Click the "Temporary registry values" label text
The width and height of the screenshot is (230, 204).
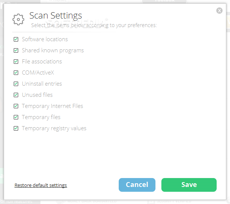pyautogui.click(x=54, y=128)
